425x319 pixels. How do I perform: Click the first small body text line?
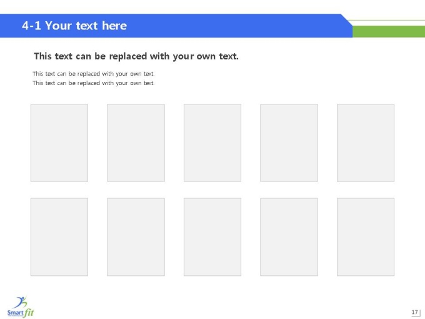(94, 74)
